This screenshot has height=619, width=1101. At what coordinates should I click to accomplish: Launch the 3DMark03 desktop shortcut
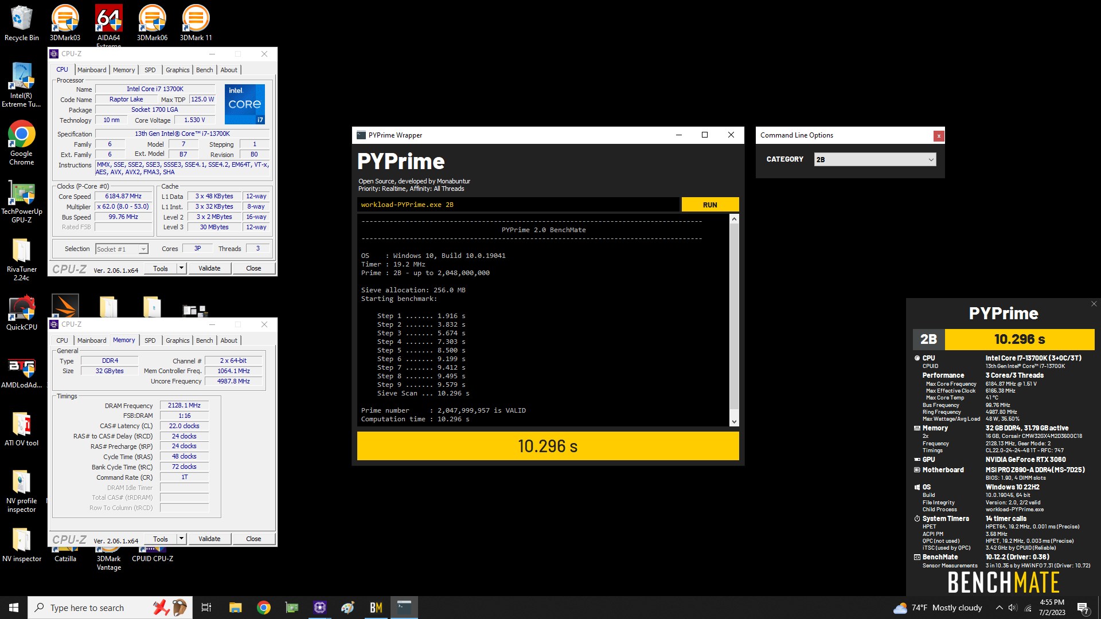[65, 23]
